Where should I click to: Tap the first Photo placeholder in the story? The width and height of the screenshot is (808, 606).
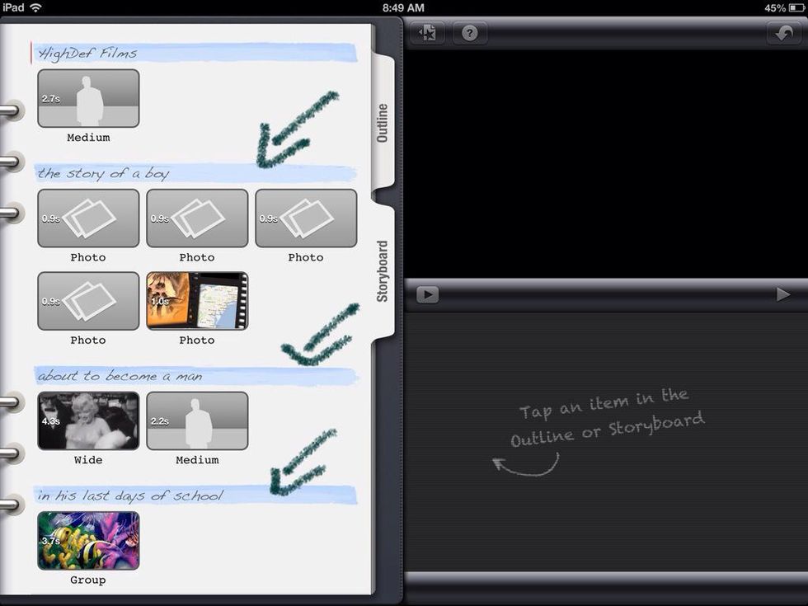click(88, 218)
